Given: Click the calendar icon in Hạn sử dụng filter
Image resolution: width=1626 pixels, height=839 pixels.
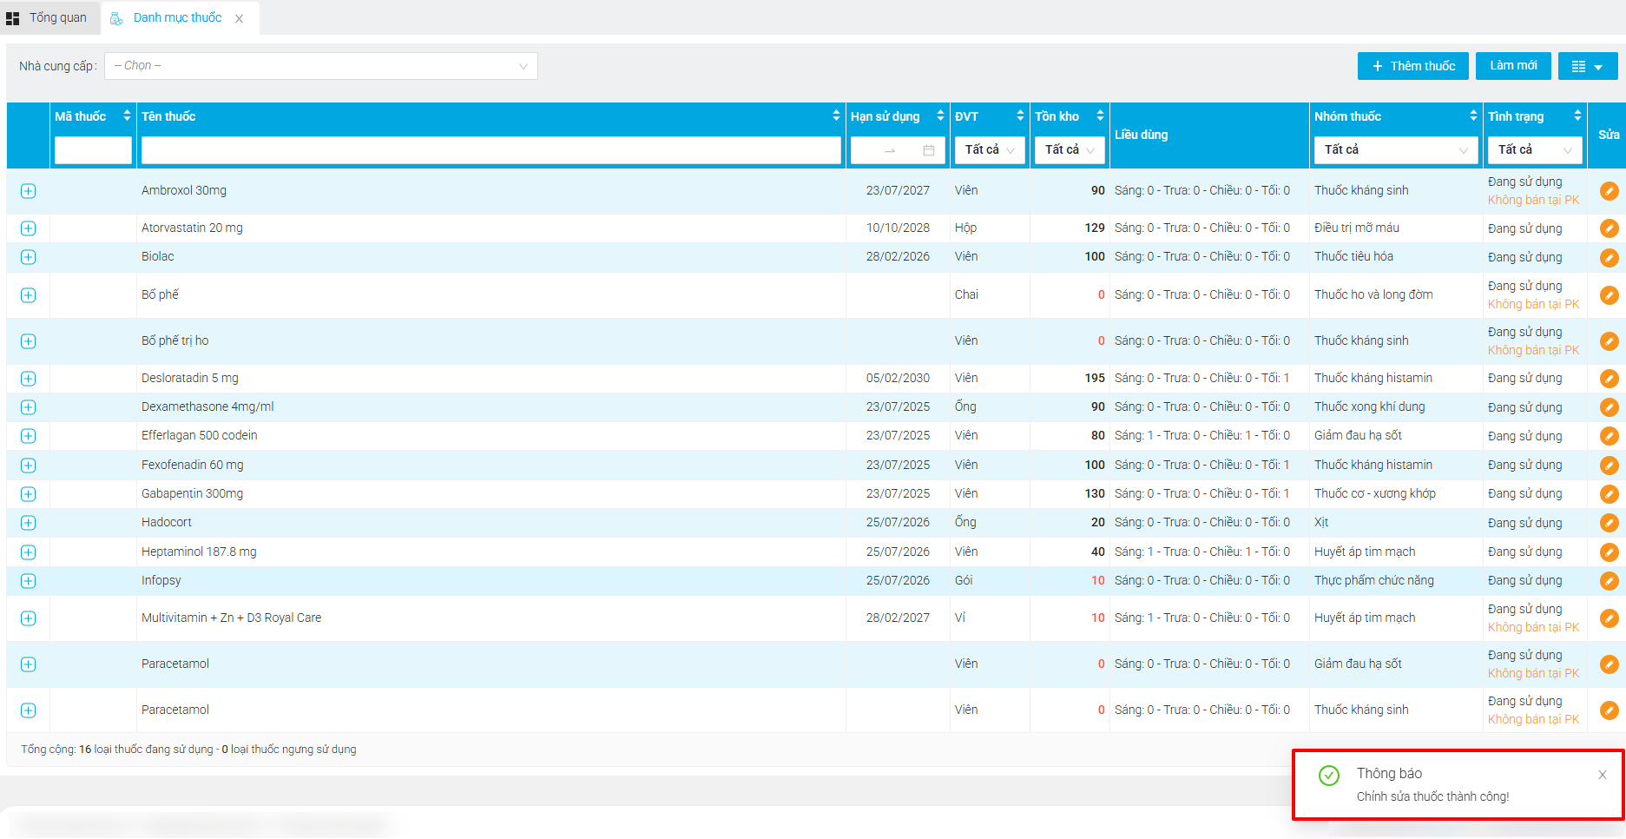Looking at the screenshot, I should tap(928, 150).
